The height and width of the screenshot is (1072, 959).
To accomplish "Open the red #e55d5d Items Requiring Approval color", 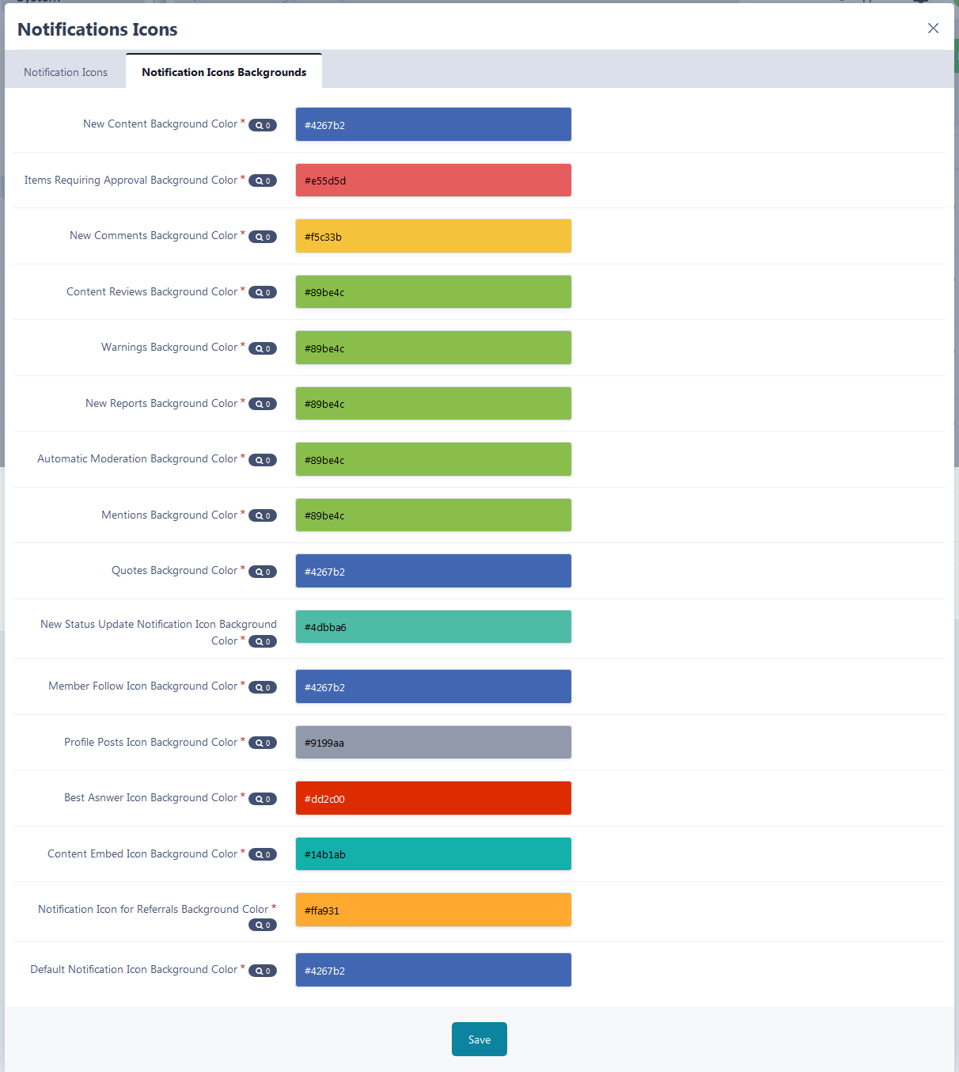I will (434, 181).
